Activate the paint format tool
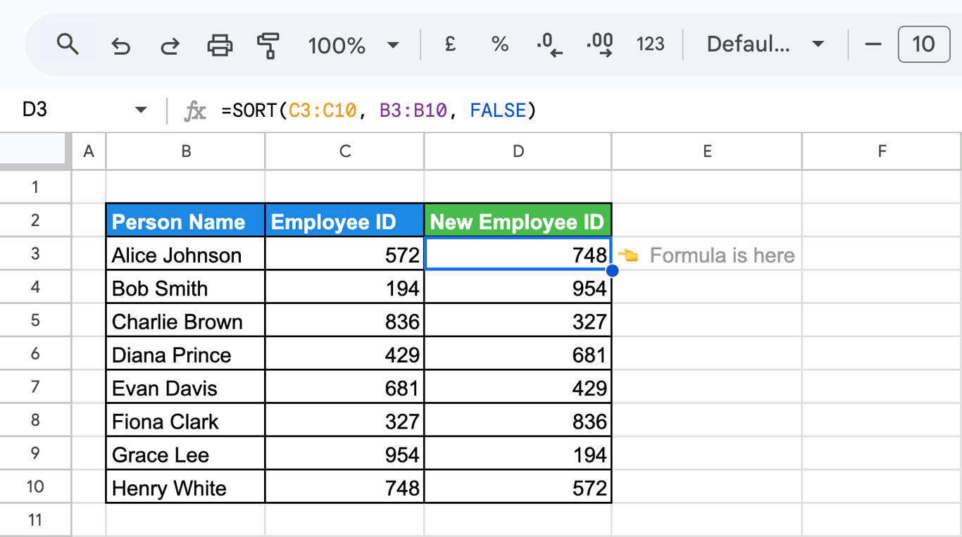 tap(268, 46)
